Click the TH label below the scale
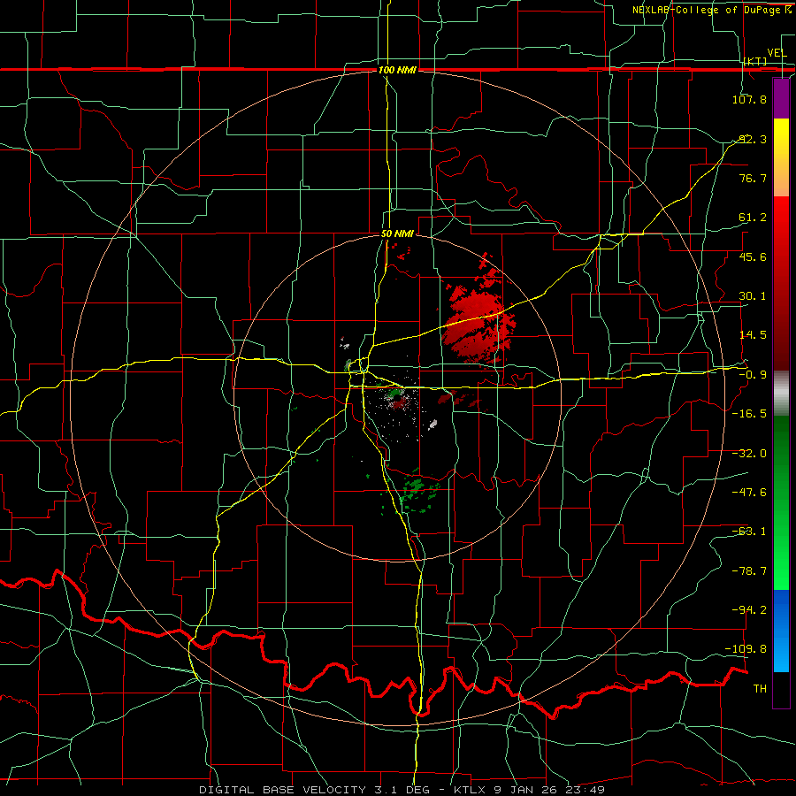796x796 pixels. 760,689
